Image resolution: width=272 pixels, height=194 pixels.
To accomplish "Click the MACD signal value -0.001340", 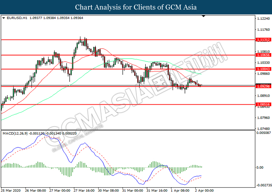I will coord(54,133).
